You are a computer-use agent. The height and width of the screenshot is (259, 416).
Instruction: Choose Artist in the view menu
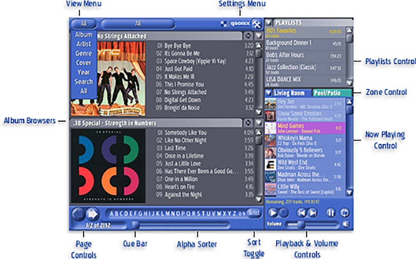point(84,44)
